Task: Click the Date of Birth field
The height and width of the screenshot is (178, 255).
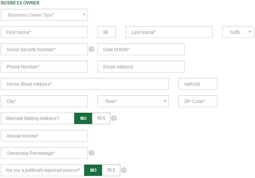Action: coord(141,49)
